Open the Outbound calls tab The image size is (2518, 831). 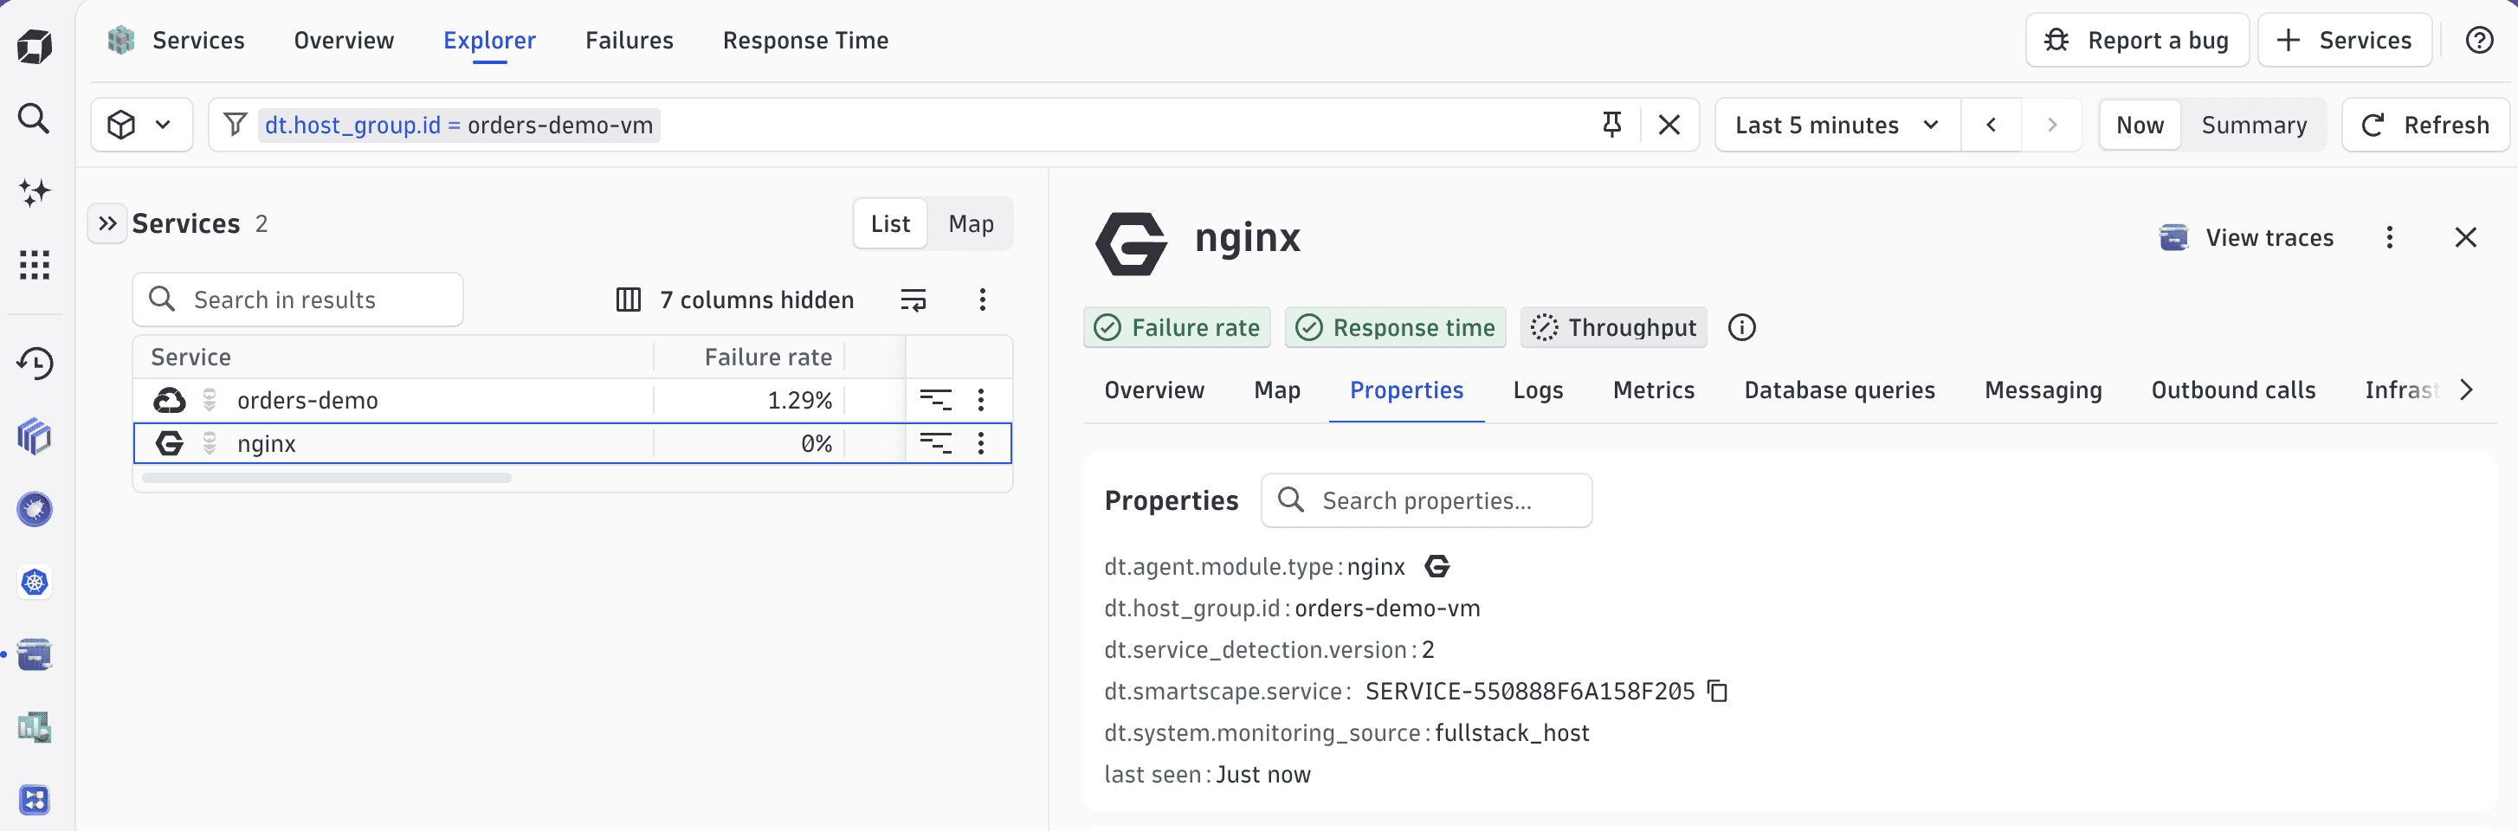pyautogui.click(x=2232, y=390)
